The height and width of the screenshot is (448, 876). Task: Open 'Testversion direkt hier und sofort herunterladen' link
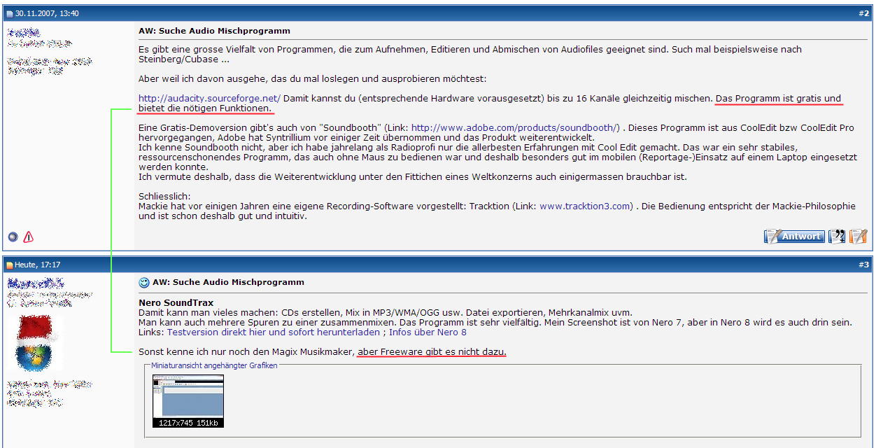click(273, 332)
